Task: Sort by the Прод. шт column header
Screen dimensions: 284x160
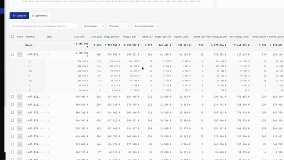Action: (147, 37)
